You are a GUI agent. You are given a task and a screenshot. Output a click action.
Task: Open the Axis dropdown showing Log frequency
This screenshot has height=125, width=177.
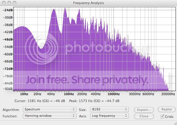tap(109, 116)
